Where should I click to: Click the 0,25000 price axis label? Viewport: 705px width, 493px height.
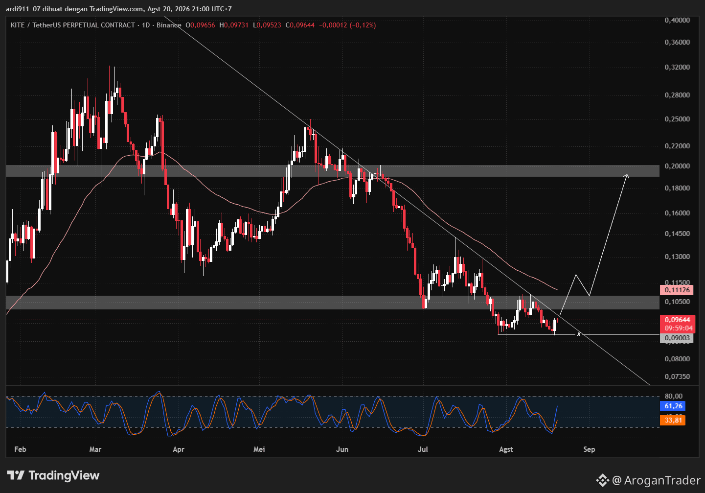(x=677, y=119)
